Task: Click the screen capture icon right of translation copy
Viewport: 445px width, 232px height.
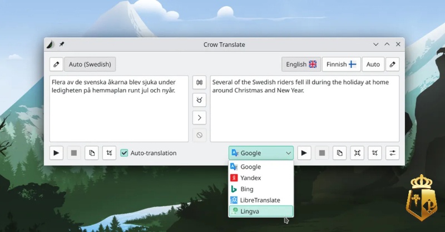Action: tap(357, 153)
